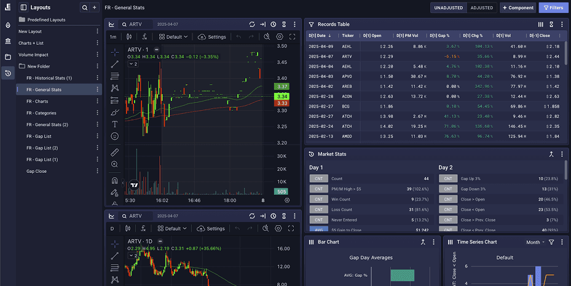Open the Default layout dropdown in 1m chart
Screen dimensions: 571x286
[173, 37]
